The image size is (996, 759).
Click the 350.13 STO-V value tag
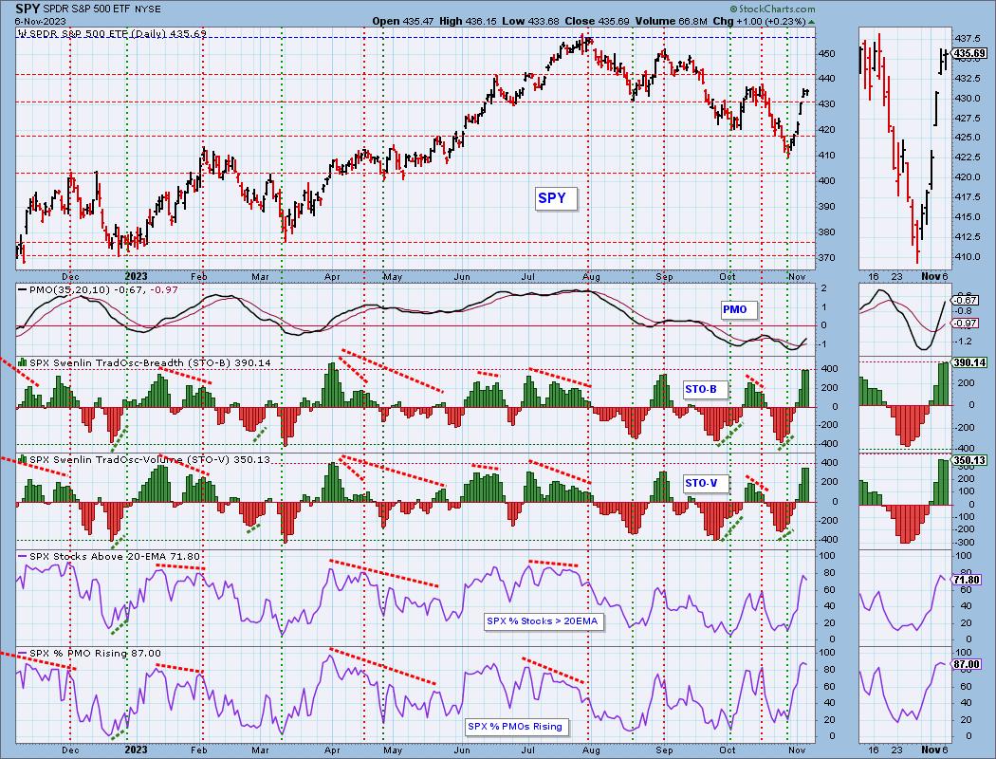(970, 460)
